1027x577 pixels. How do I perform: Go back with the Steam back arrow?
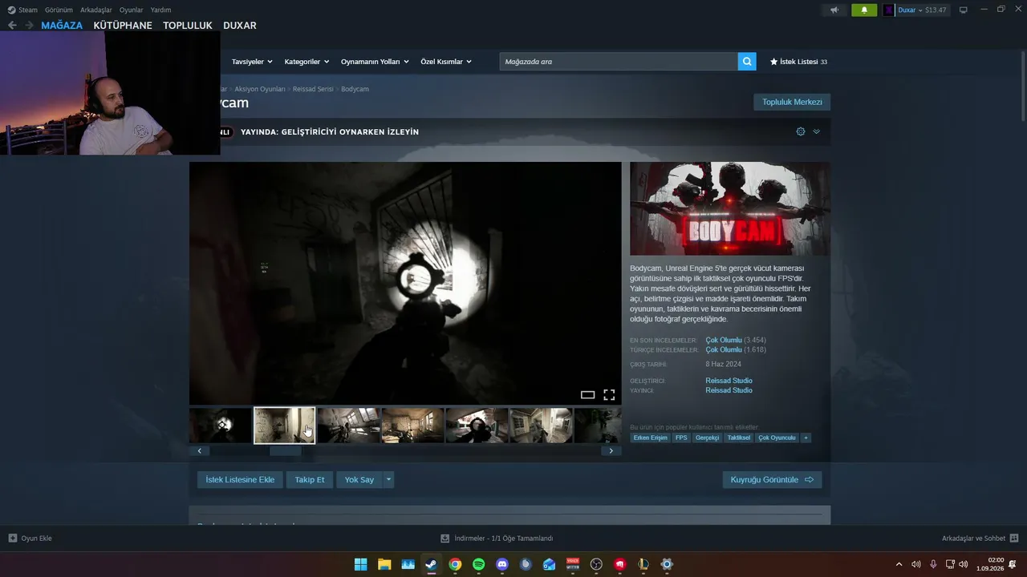point(12,26)
